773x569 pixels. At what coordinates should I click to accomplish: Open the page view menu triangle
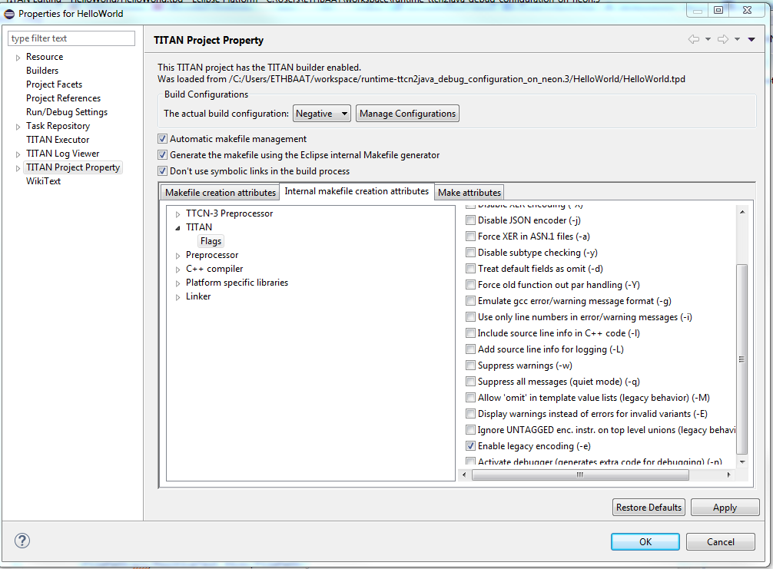click(751, 39)
